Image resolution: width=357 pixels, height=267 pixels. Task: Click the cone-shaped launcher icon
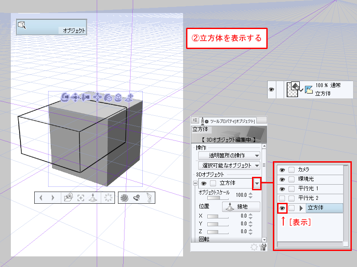coord(149,198)
